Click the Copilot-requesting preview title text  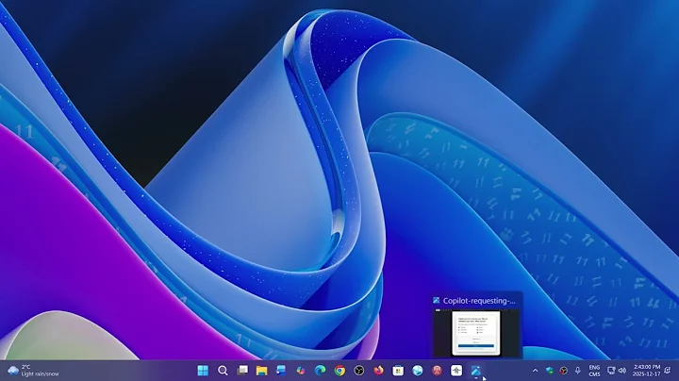(479, 301)
